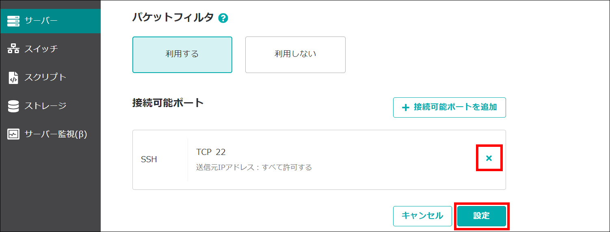Click the server rack icon in sidebar
The width and height of the screenshot is (610, 232).
coord(13,21)
